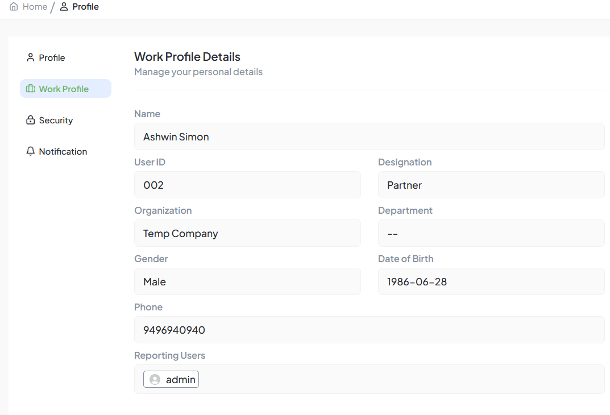610x415 pixels.
Task: Click the Date of Birth field
Action: (491, 281)
